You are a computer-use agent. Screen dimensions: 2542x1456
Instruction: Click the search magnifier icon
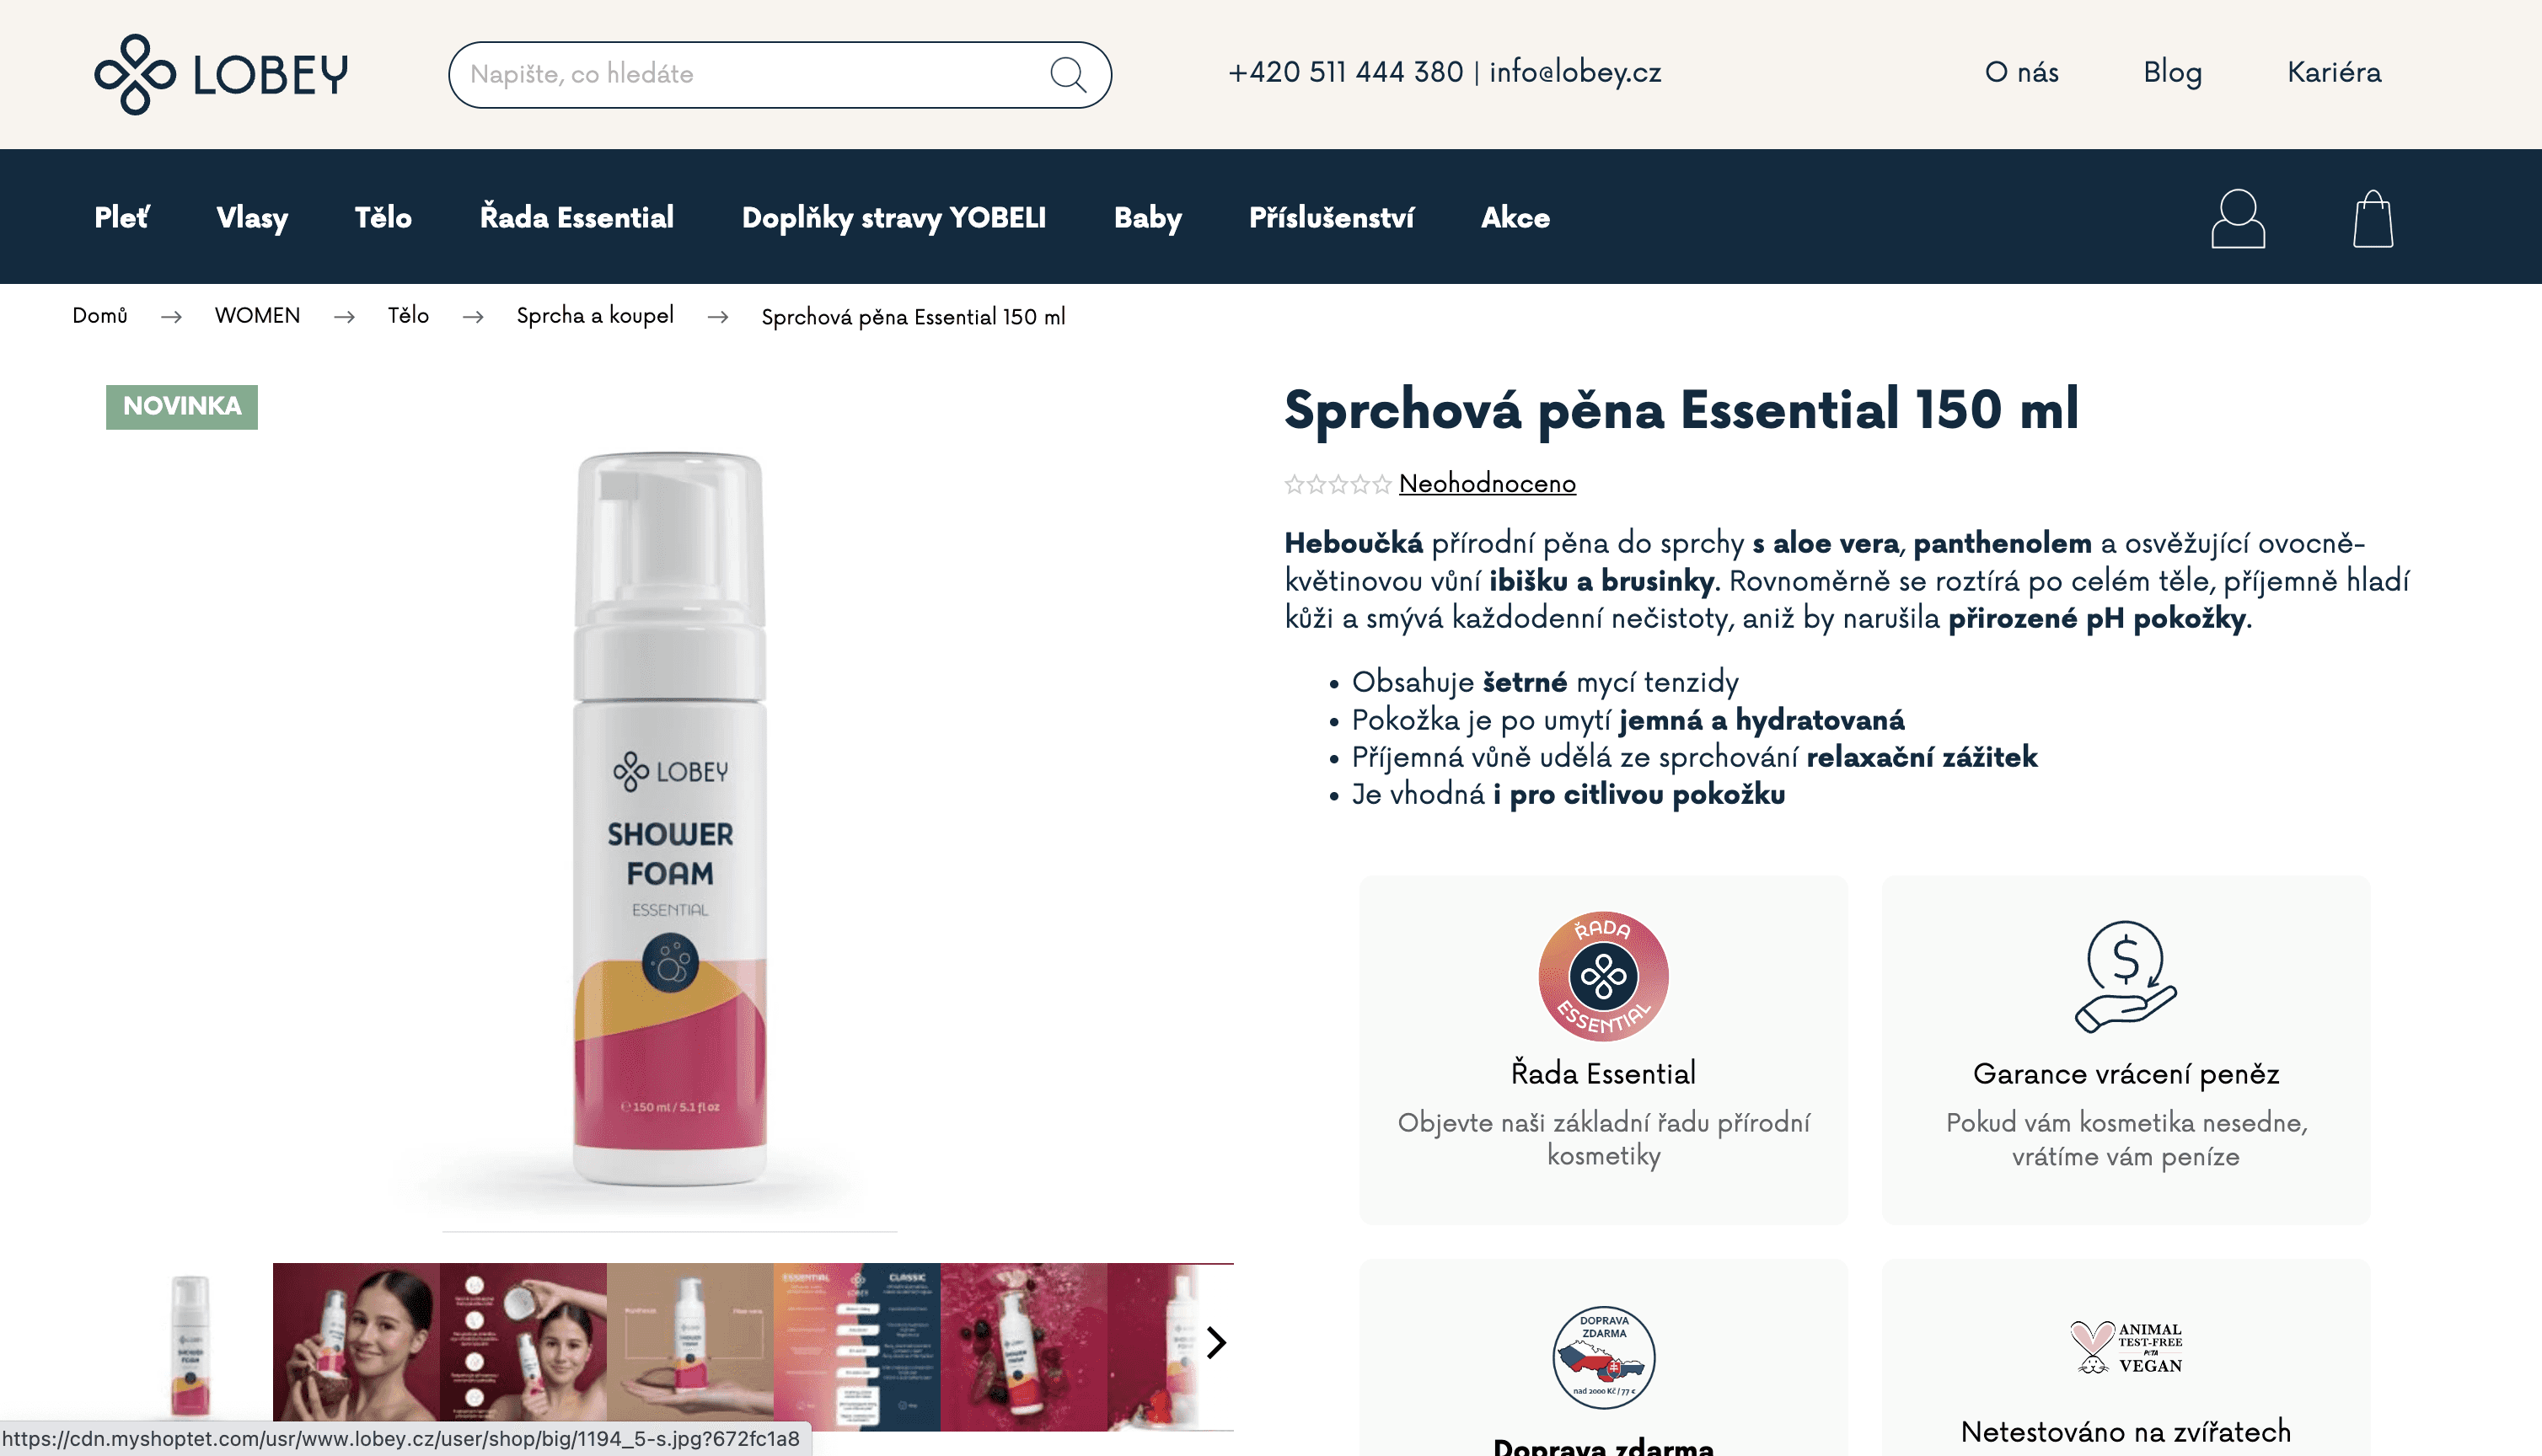click(1068, 74)
